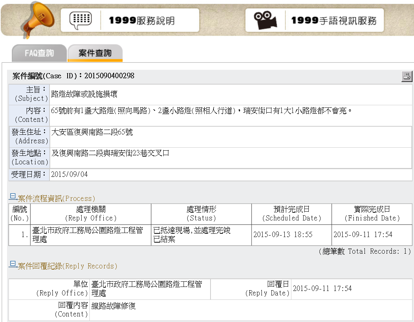Click the Total Records: 1 text

pos(365,251)
